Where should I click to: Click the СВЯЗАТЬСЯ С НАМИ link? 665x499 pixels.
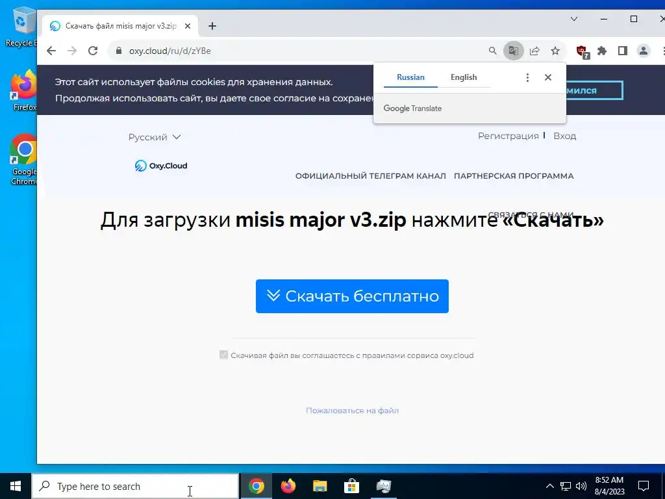tap(531, 214)
